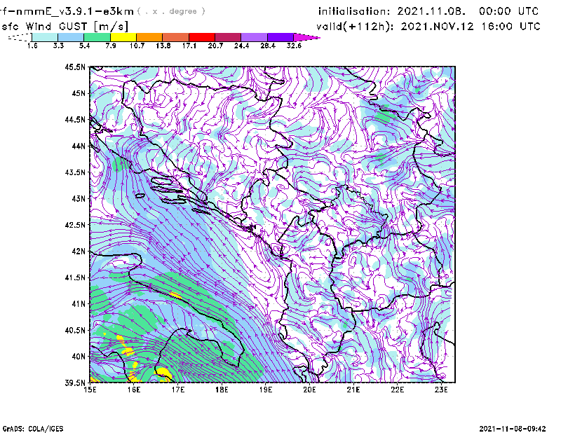This screenshot has height=433, width=561.
Task: Click the yellow legend swatch (7.9–10.7)
Action: (x=123, y=37)
